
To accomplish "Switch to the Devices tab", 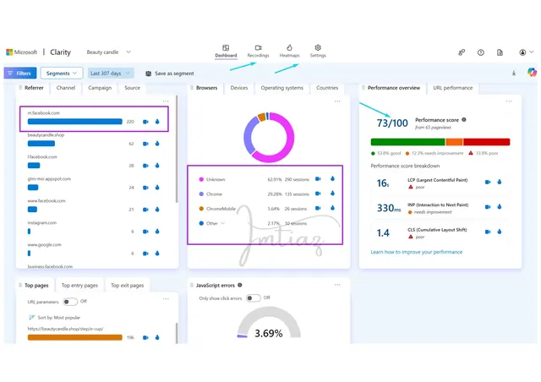I will pos(239,88).
